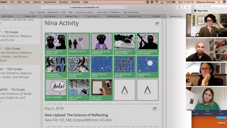The width and height of the screenshot is (227, 128).
Task: Click the Wi-Fi status icon
Action: [x=157, y=2]
